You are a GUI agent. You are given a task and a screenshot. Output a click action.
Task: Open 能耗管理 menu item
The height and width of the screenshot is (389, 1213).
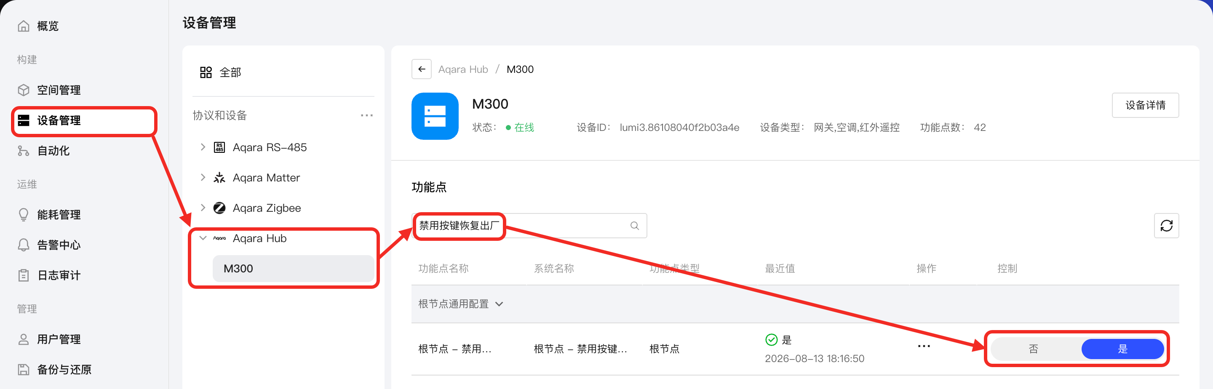coord(59,215)
